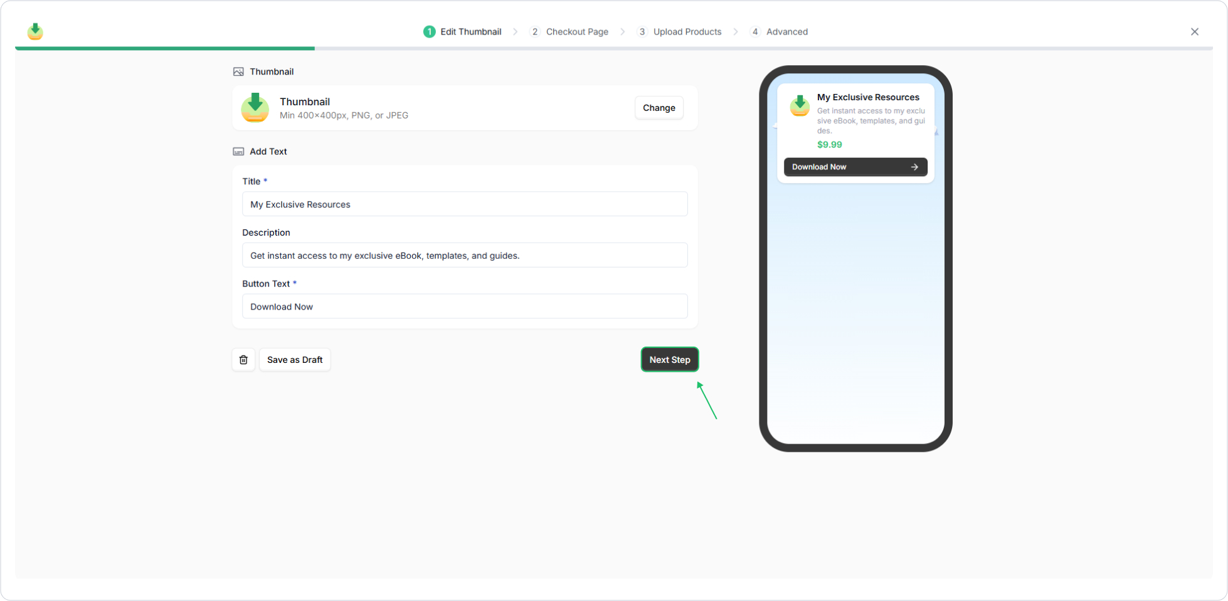Edit the Button Text input field

tap(465, 306)
